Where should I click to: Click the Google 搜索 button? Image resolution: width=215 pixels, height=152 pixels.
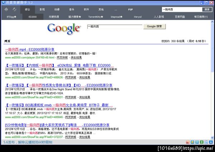154,26
